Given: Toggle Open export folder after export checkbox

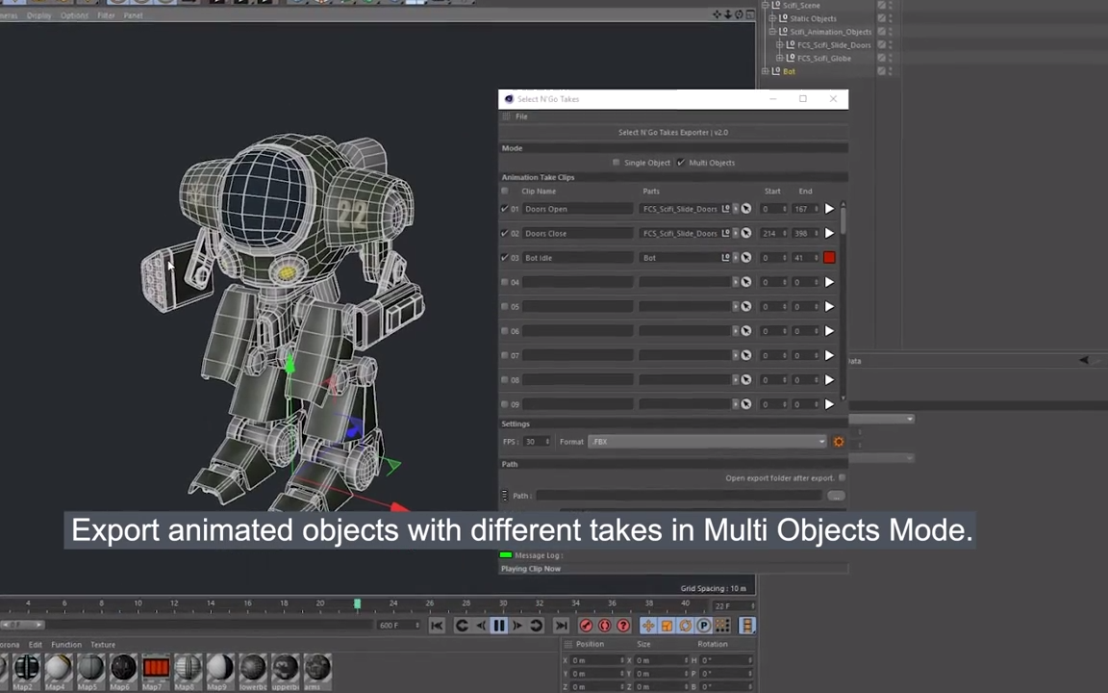Looking at the screenshot, I should click(x=843, y=478).
